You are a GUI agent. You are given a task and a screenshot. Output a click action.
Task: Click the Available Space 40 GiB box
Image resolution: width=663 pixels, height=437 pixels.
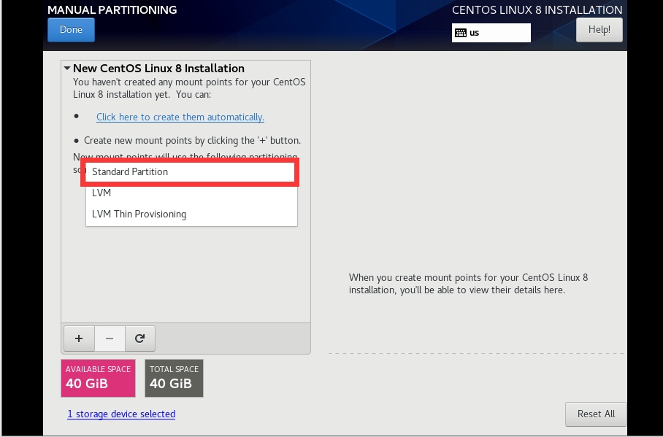98,378
